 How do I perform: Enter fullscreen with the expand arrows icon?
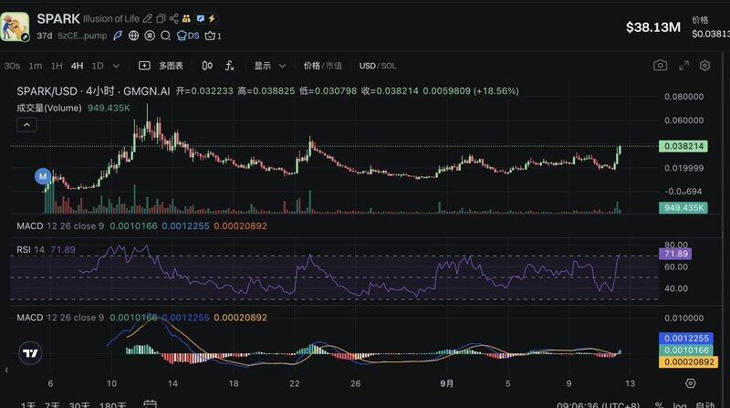[x=683, y=66]
